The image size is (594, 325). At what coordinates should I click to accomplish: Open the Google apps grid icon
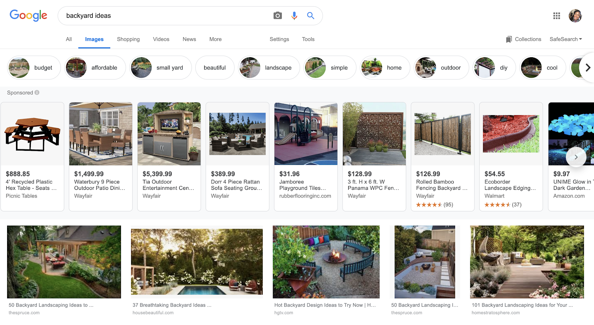click(557, 16)
